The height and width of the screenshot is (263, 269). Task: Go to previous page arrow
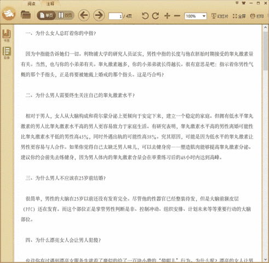(84, 15)
